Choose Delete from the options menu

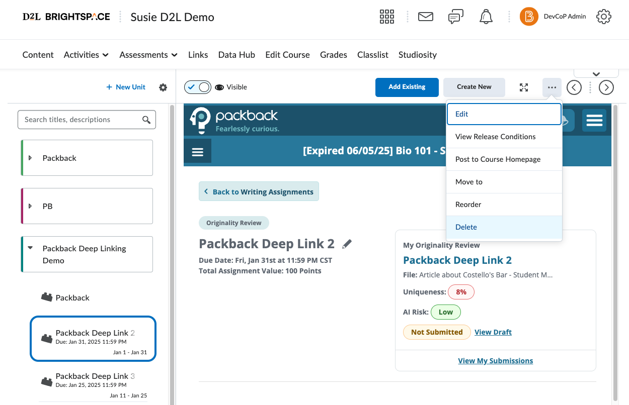(x=466, y=227)
